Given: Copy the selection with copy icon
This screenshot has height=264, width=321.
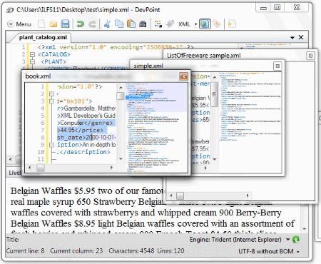Looking at the screenshot, I should [119, 24].
